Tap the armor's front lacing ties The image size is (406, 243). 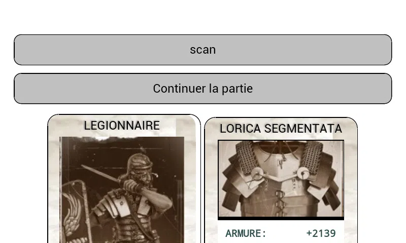(280, 202)
